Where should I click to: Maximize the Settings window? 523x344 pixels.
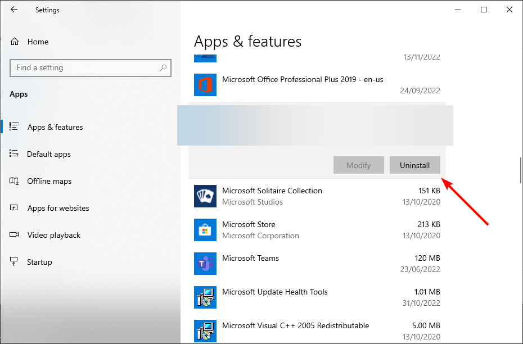(x=484, y=10)
